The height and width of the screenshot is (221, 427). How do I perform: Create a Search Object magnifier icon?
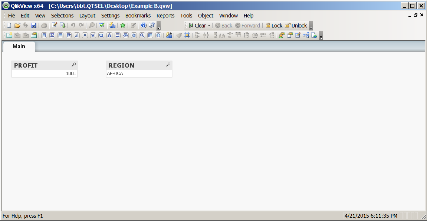tap(142, 35)
